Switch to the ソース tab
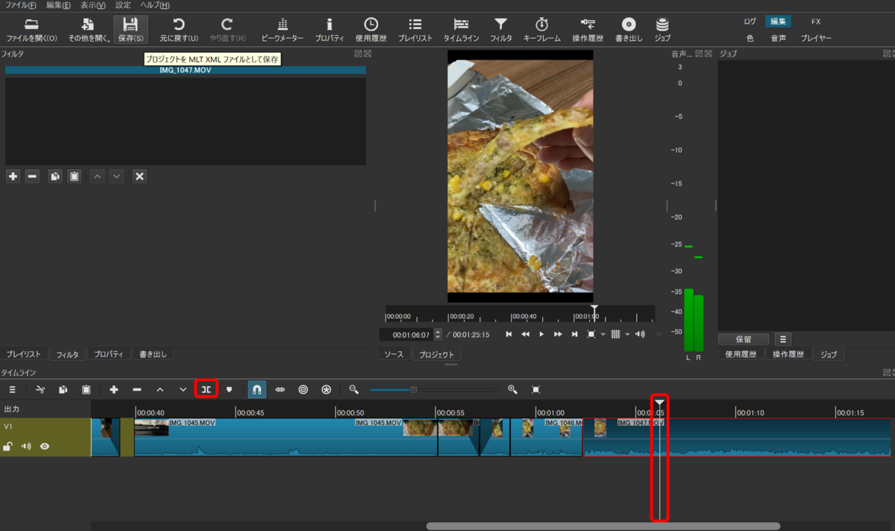 click(394, 354)
